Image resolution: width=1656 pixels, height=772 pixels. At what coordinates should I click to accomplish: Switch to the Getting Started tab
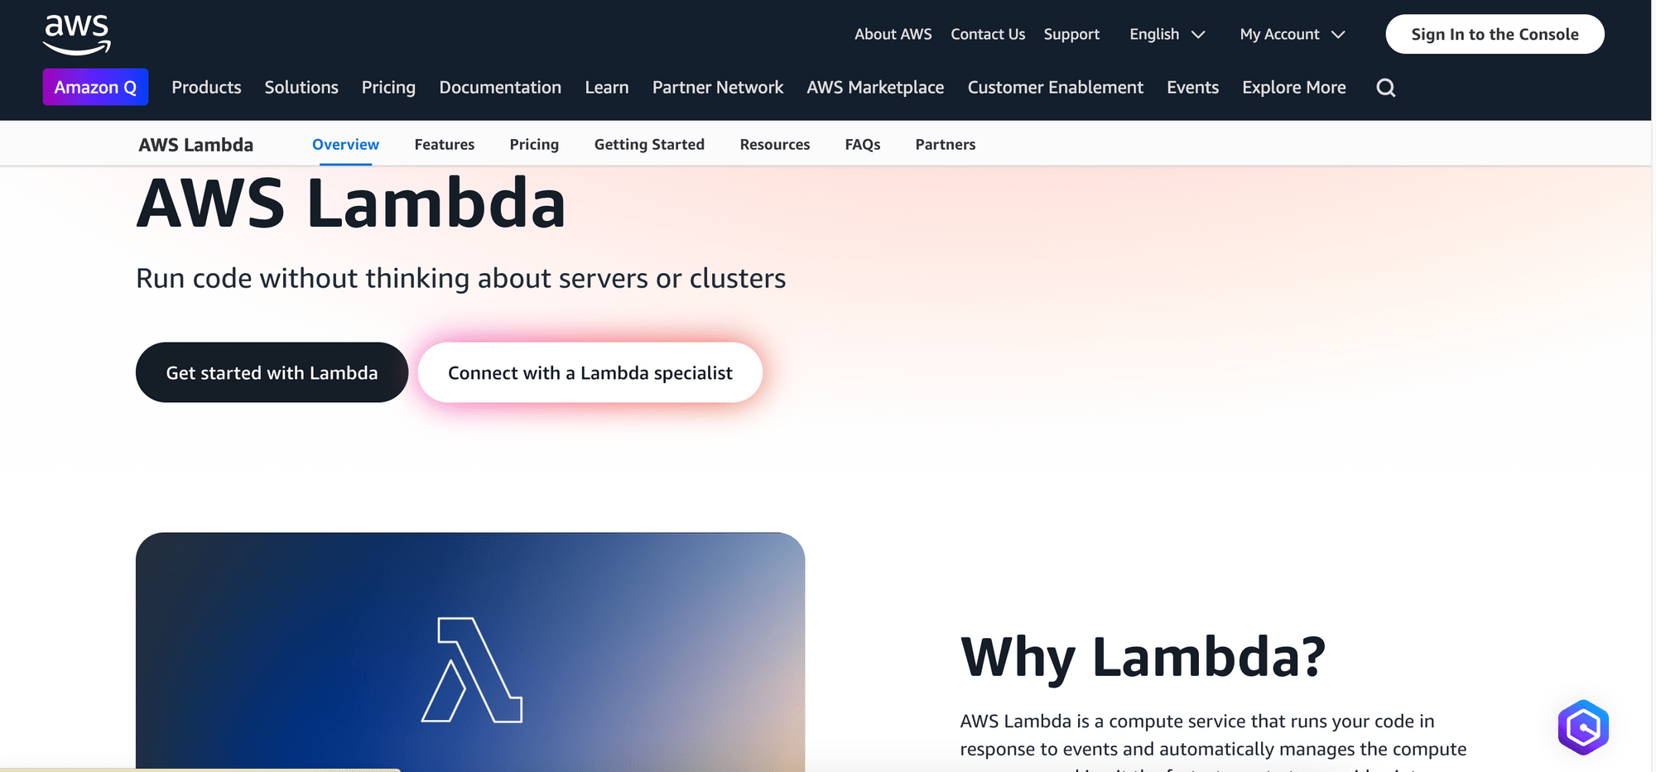click(x=649, y=144)
